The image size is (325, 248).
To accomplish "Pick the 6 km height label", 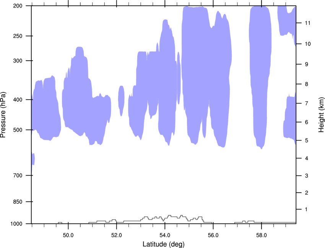I will pos(306,122).
